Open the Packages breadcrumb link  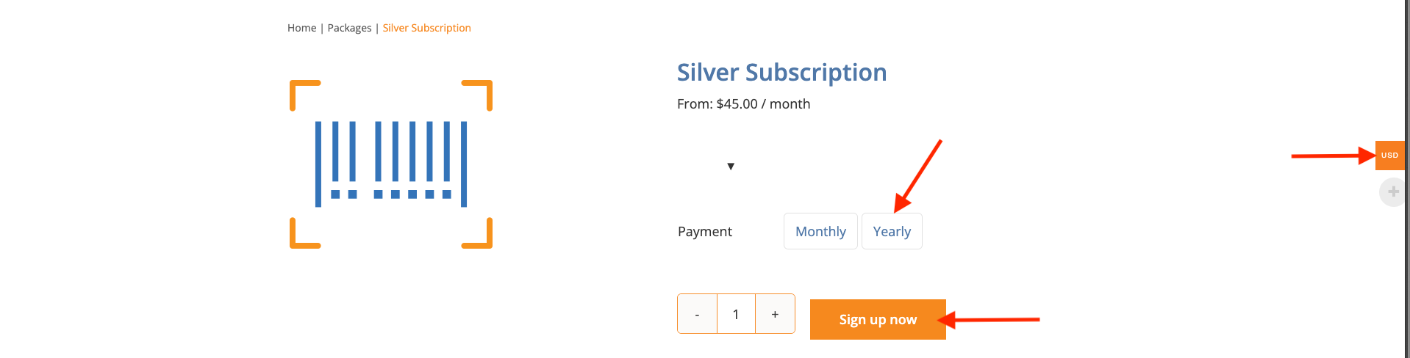[349, 28]
